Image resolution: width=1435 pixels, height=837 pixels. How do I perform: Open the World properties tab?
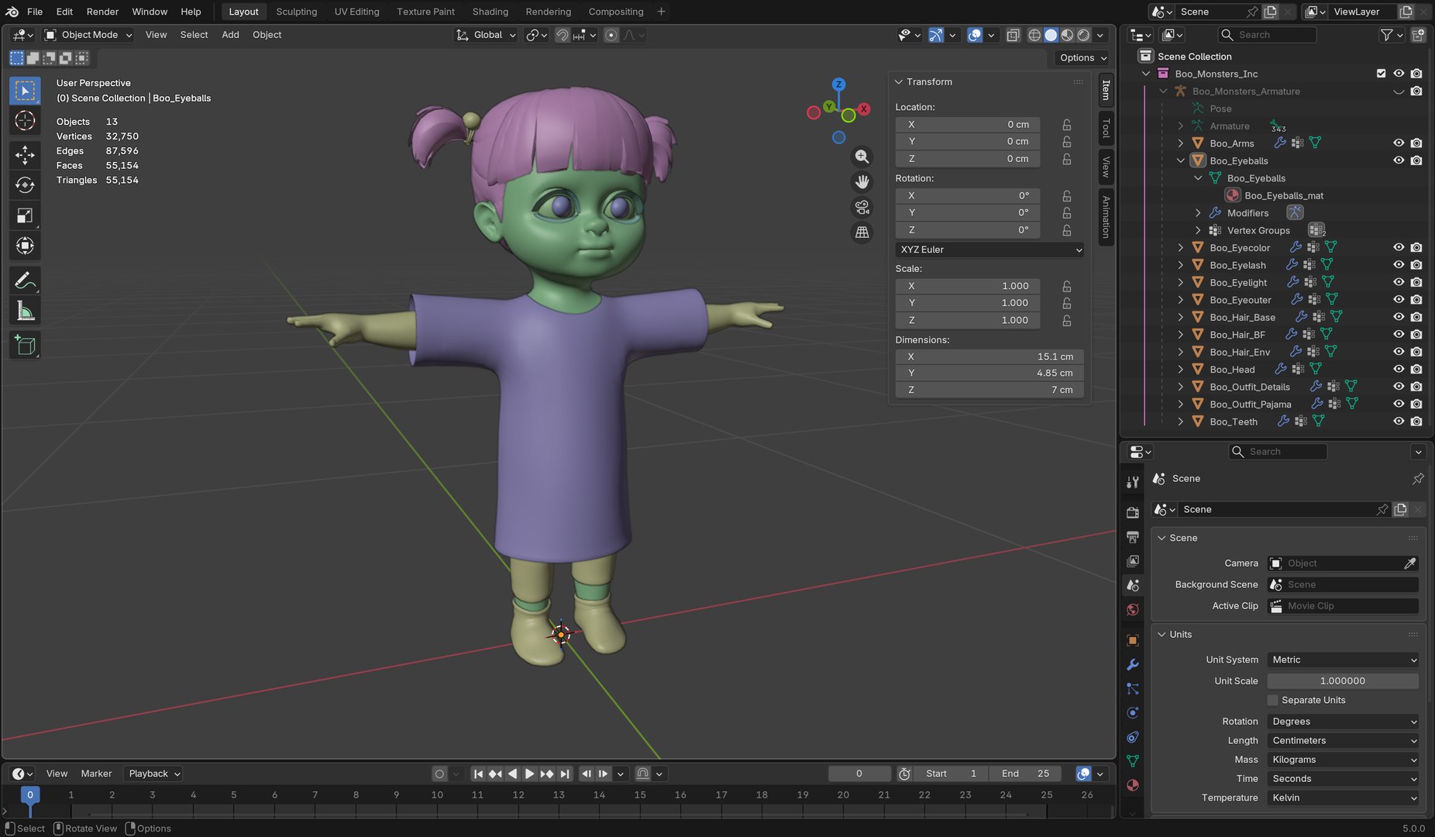[x=1133, y=610]
